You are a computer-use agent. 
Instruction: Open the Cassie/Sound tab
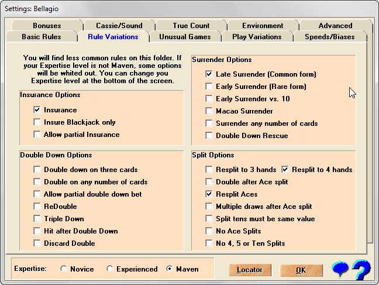pyautogui.click(x=119, y=26)
